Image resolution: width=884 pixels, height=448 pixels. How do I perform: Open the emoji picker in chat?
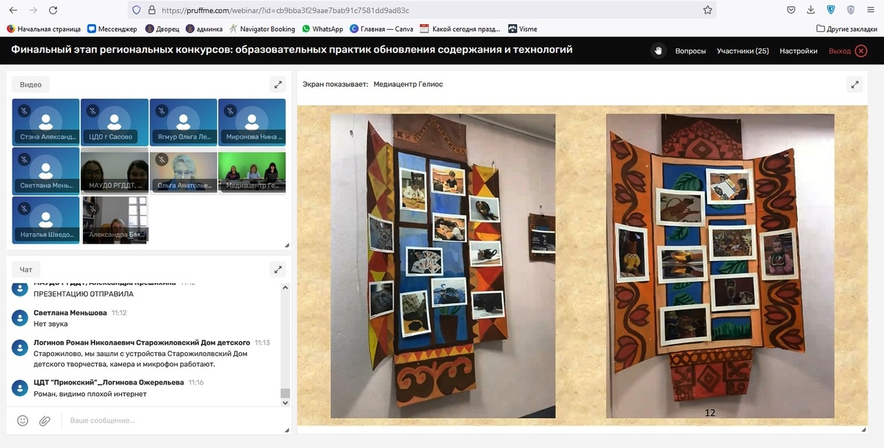pyautogui.click(x=23, y=420)
